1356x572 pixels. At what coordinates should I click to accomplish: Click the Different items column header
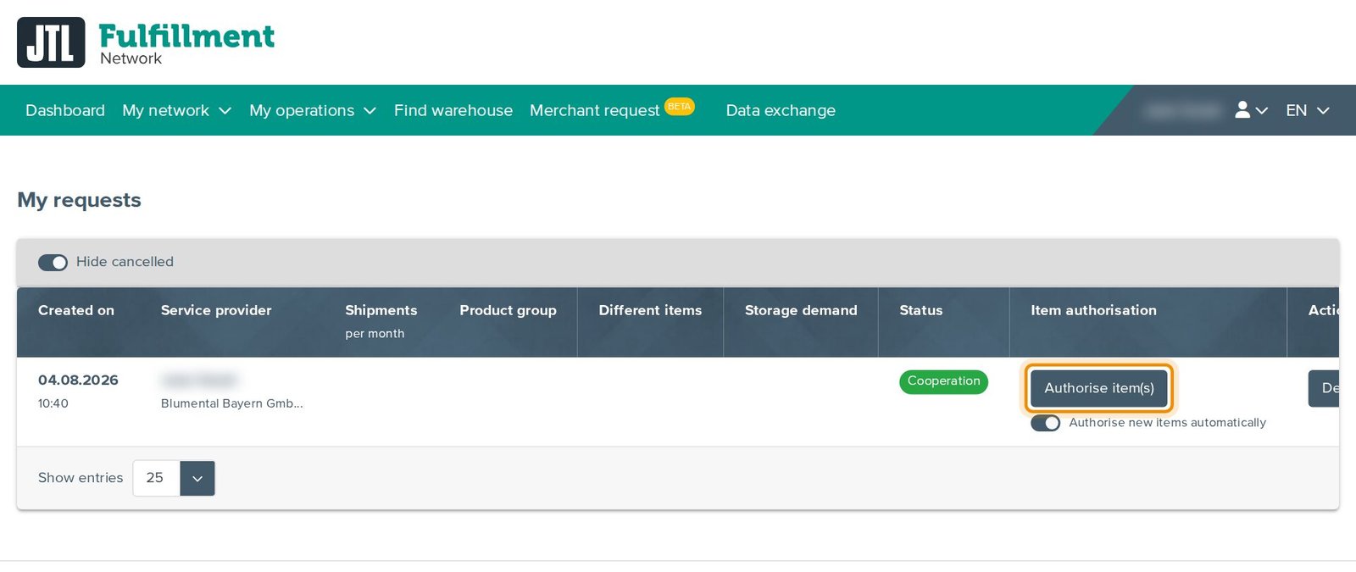650,310
